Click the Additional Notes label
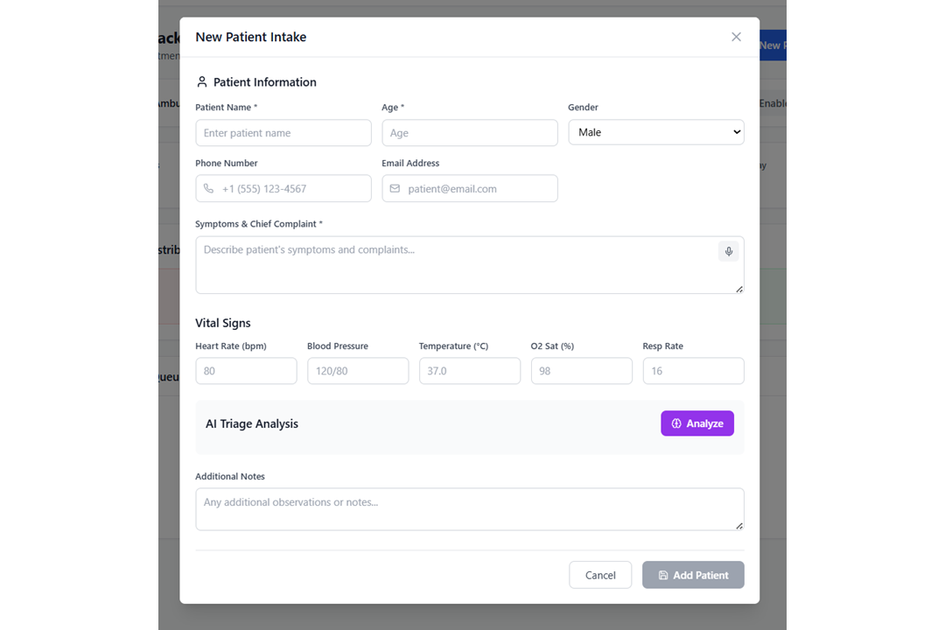 (x=230, y=476)
